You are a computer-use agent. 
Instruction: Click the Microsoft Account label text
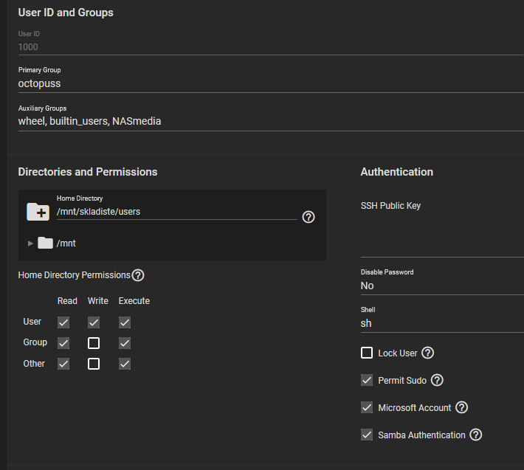415,408
